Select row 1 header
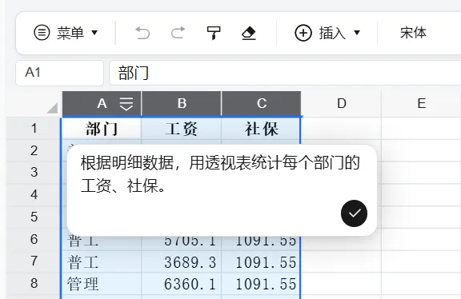The width and height of the screenshot is (461, 299). (x=34, y=129)
